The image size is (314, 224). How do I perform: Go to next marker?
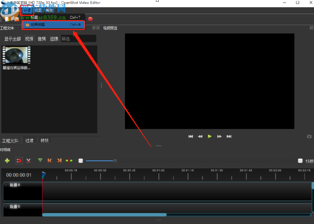point(59,160)
